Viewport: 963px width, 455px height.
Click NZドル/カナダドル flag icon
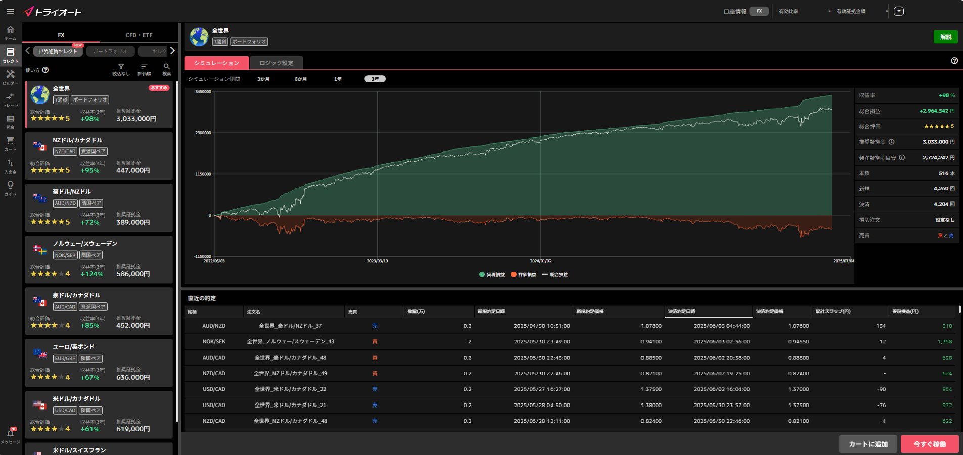(39, 146)
